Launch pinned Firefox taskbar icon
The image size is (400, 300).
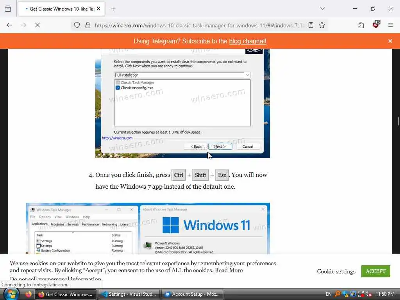pos(28,294)
